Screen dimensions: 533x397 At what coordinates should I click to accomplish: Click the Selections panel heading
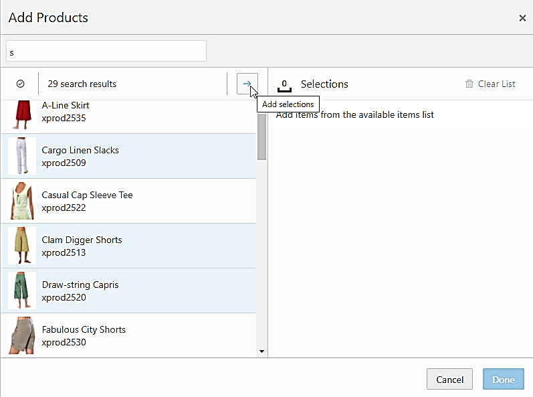click(x=324, y=84)
